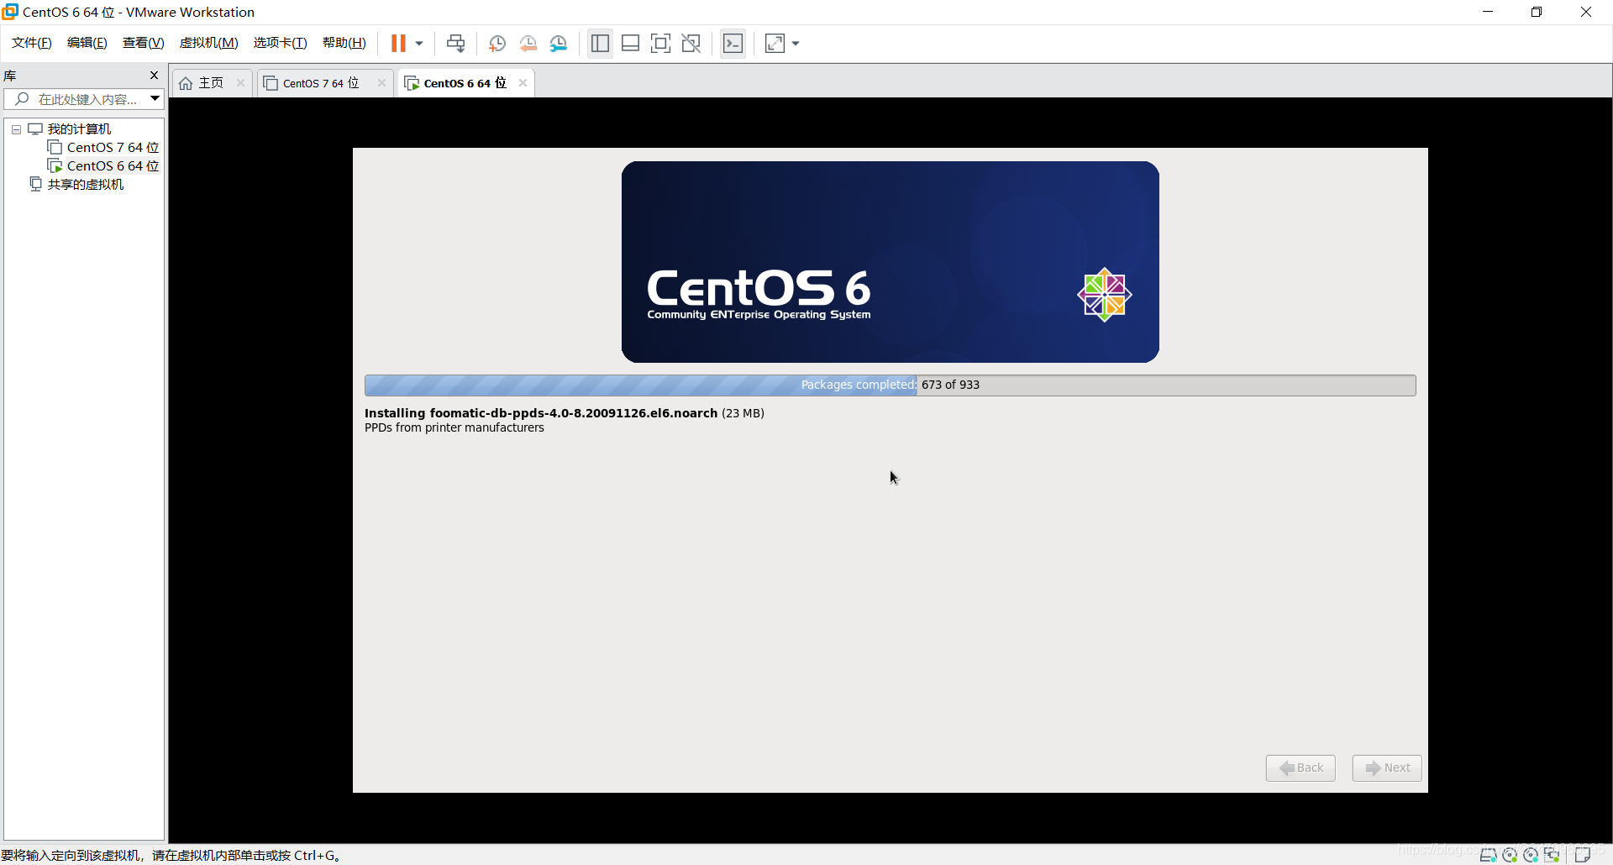Open the 文件(F) menu
This screenshot has width=1613, height=865.
[32, 43]
